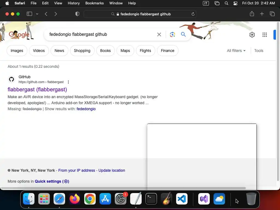
Task: Switch to Maps results
Action: tap(125, 51)
